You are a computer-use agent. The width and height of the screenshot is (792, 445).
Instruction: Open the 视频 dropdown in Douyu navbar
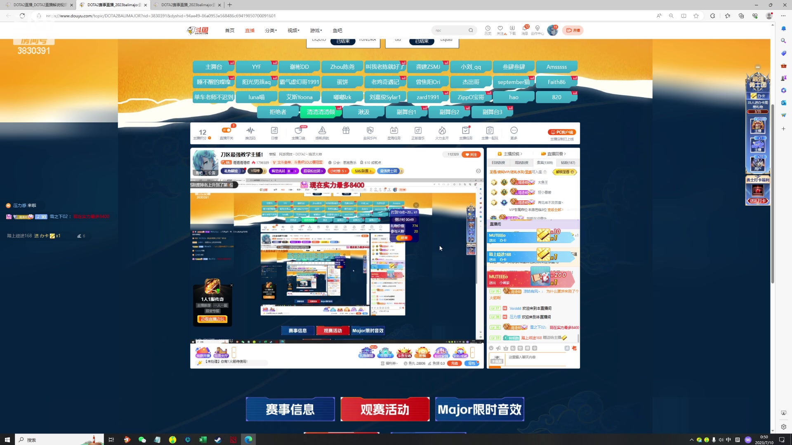293,30
